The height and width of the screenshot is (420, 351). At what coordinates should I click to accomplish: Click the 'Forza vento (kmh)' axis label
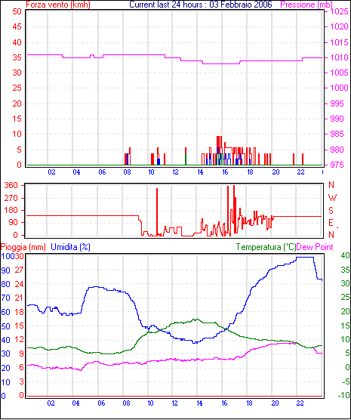(58, 5)
